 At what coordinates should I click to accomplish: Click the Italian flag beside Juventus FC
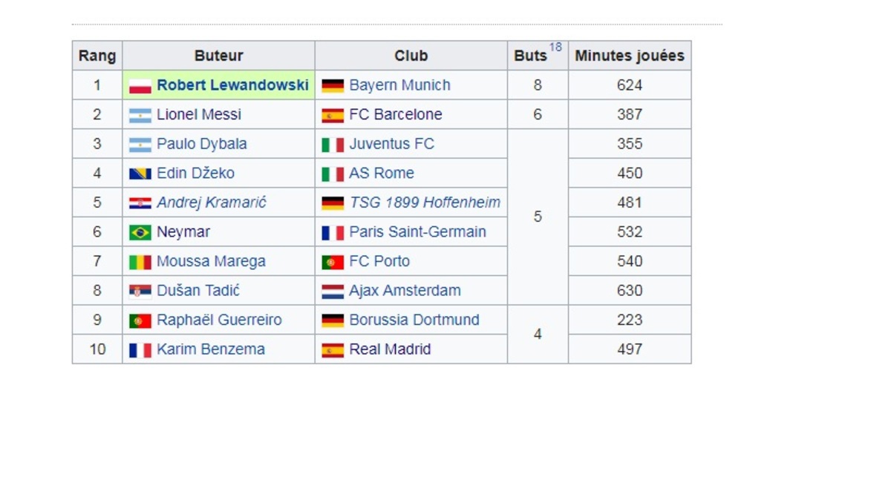333,145
